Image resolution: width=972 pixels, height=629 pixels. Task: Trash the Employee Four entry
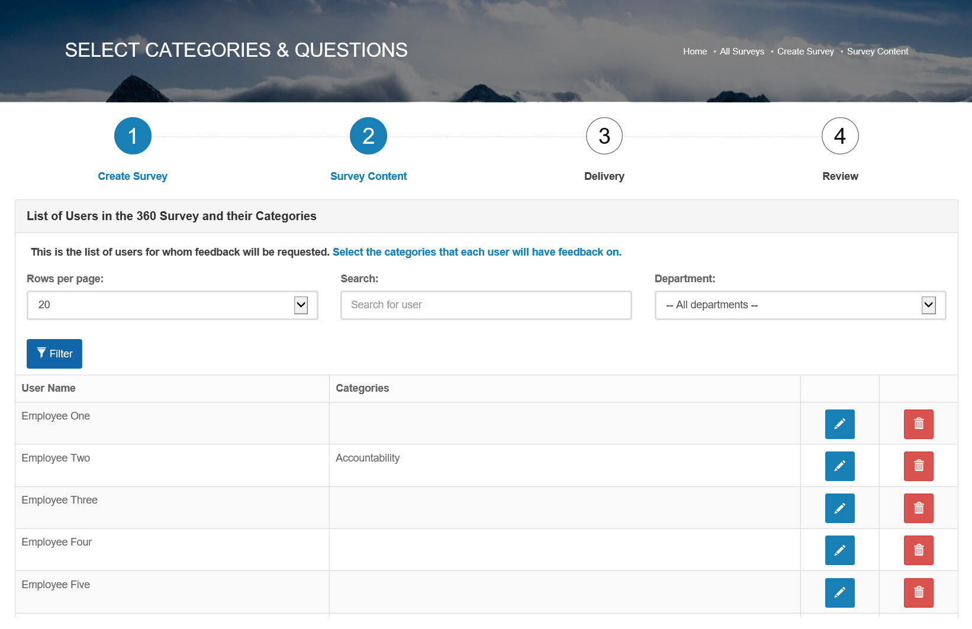pos(918,550)
